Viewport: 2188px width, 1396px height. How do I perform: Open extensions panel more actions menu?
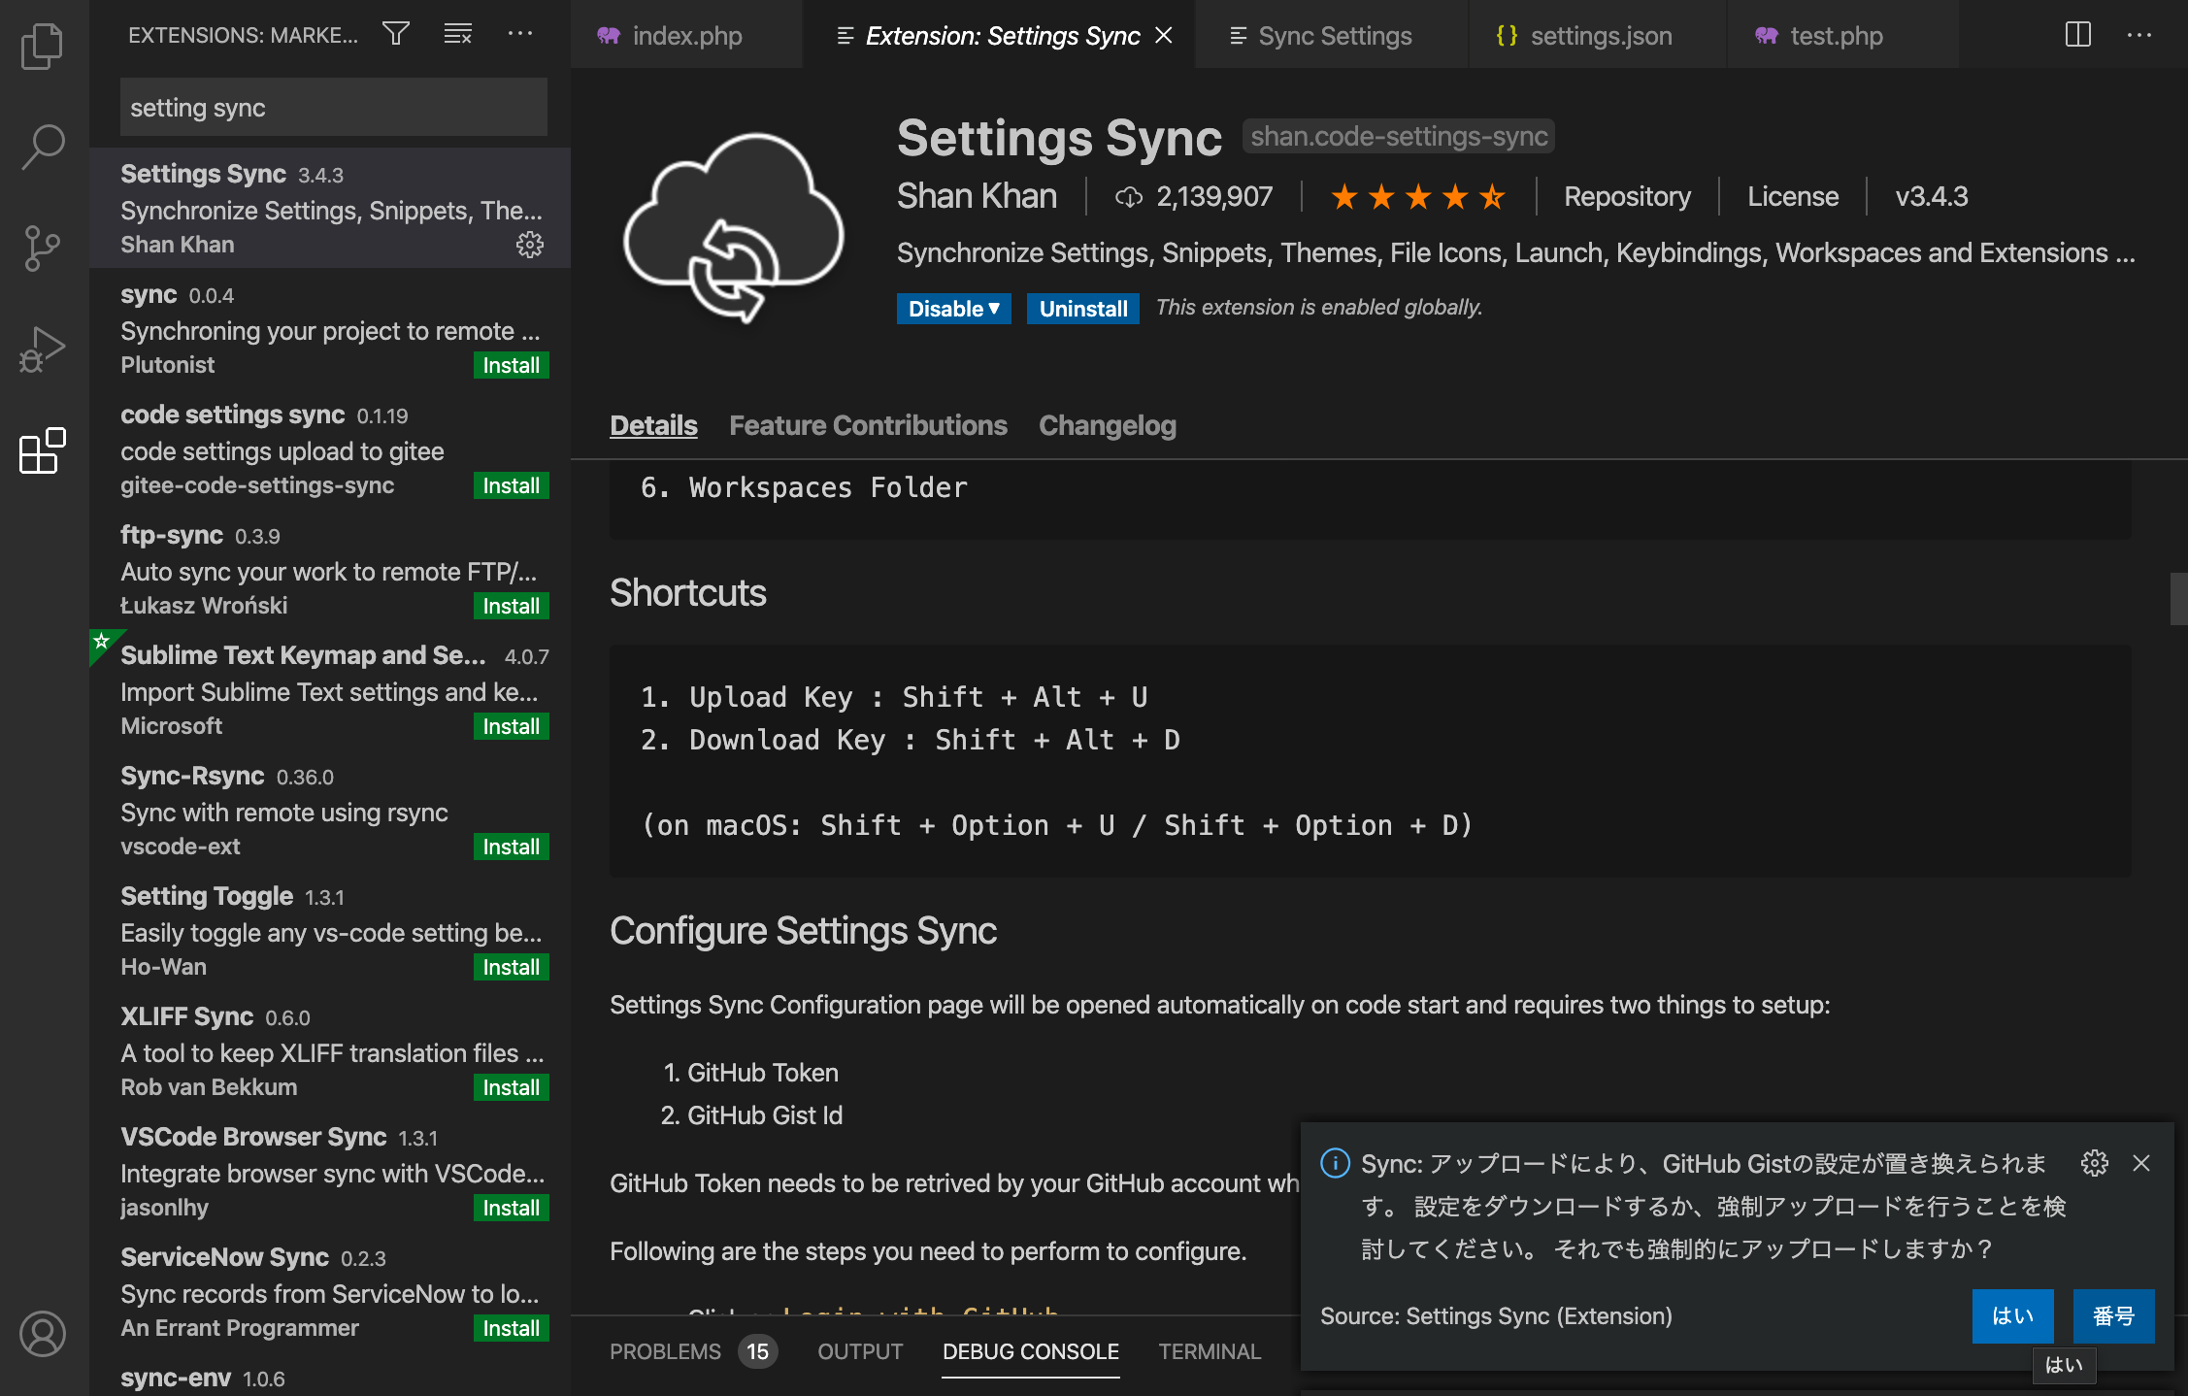[x=520, y=35]
